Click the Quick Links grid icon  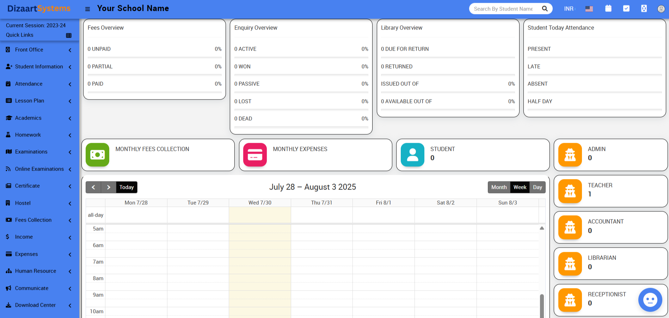(68, 35)
